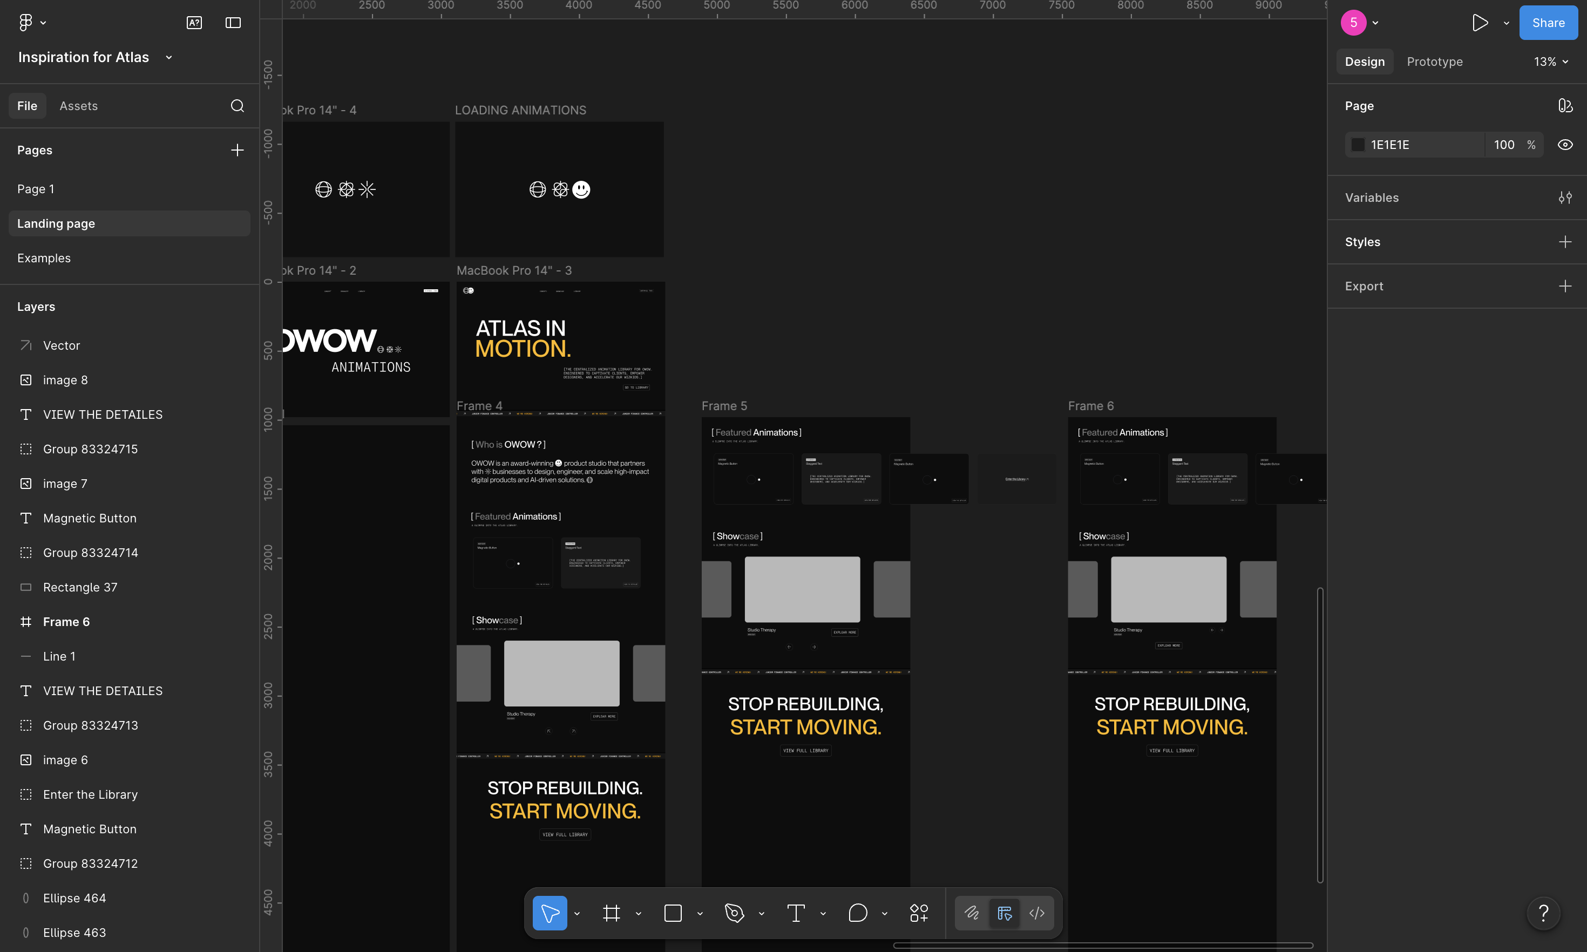
Task: Search layers with the magnifier icon
Action: pyautogui.click(x=238, y=106)
